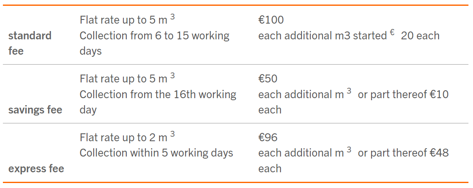Click the €96 price text

click(268, 137)
